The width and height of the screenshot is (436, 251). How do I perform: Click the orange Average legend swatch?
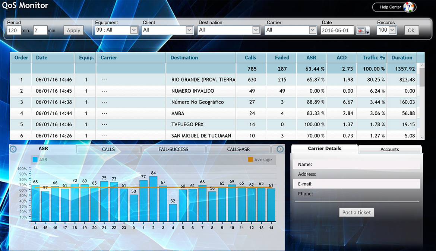[x=250, y=160]
